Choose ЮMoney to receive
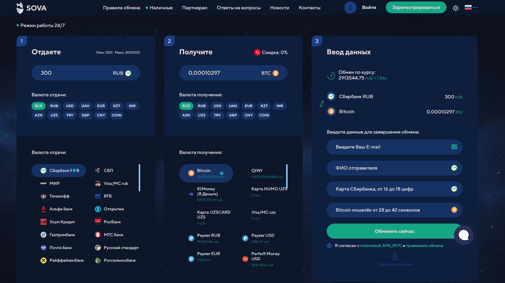This screenshot has height=283, width=505. 206,194
